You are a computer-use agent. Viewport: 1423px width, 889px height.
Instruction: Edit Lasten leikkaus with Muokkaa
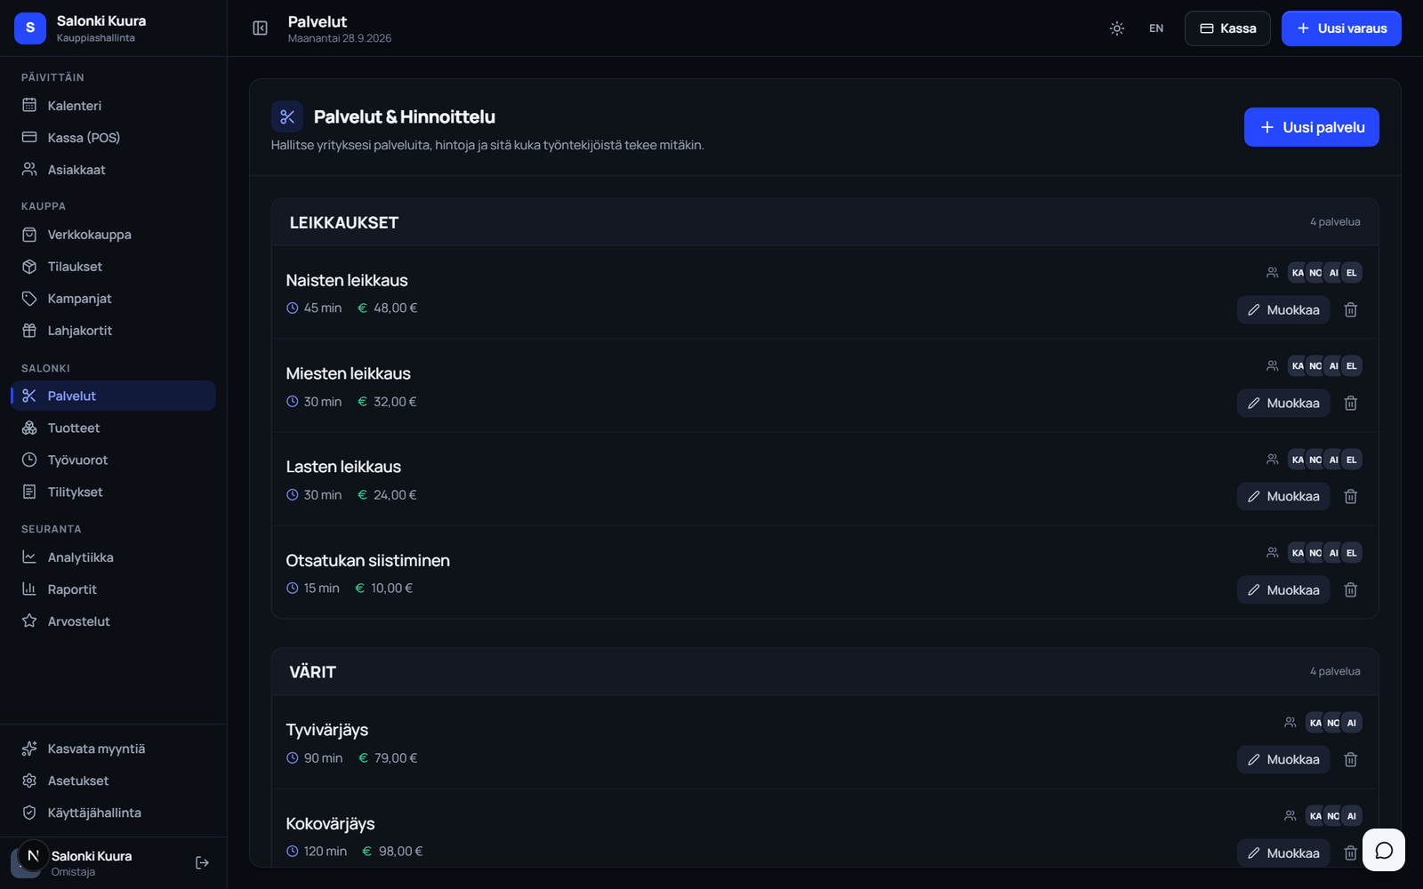point(1283,497)
